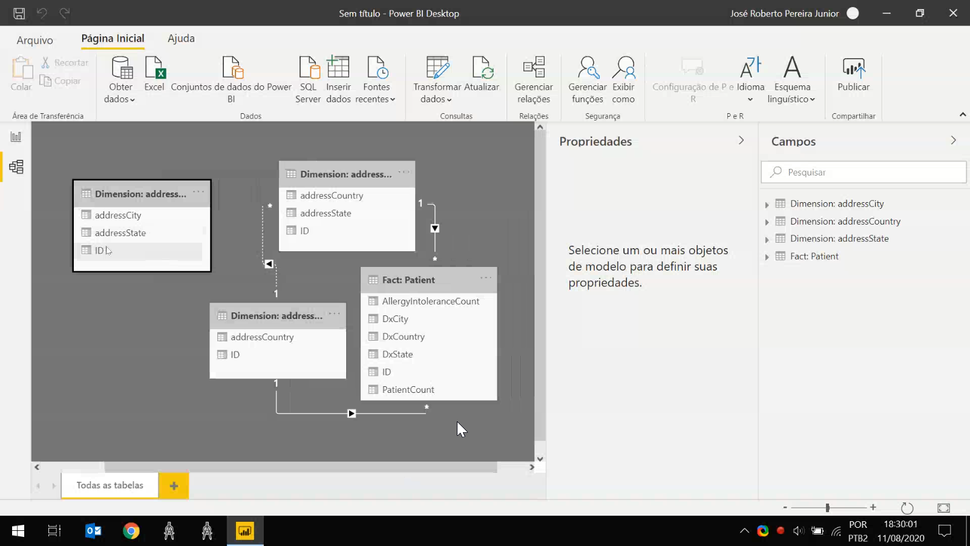The height and width of the screenshot is (546, 970).
Task: Collapse the ribbon with chevron
Action: 962,114
